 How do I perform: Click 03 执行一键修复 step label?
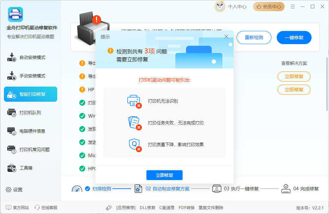[x=241, y=189]
